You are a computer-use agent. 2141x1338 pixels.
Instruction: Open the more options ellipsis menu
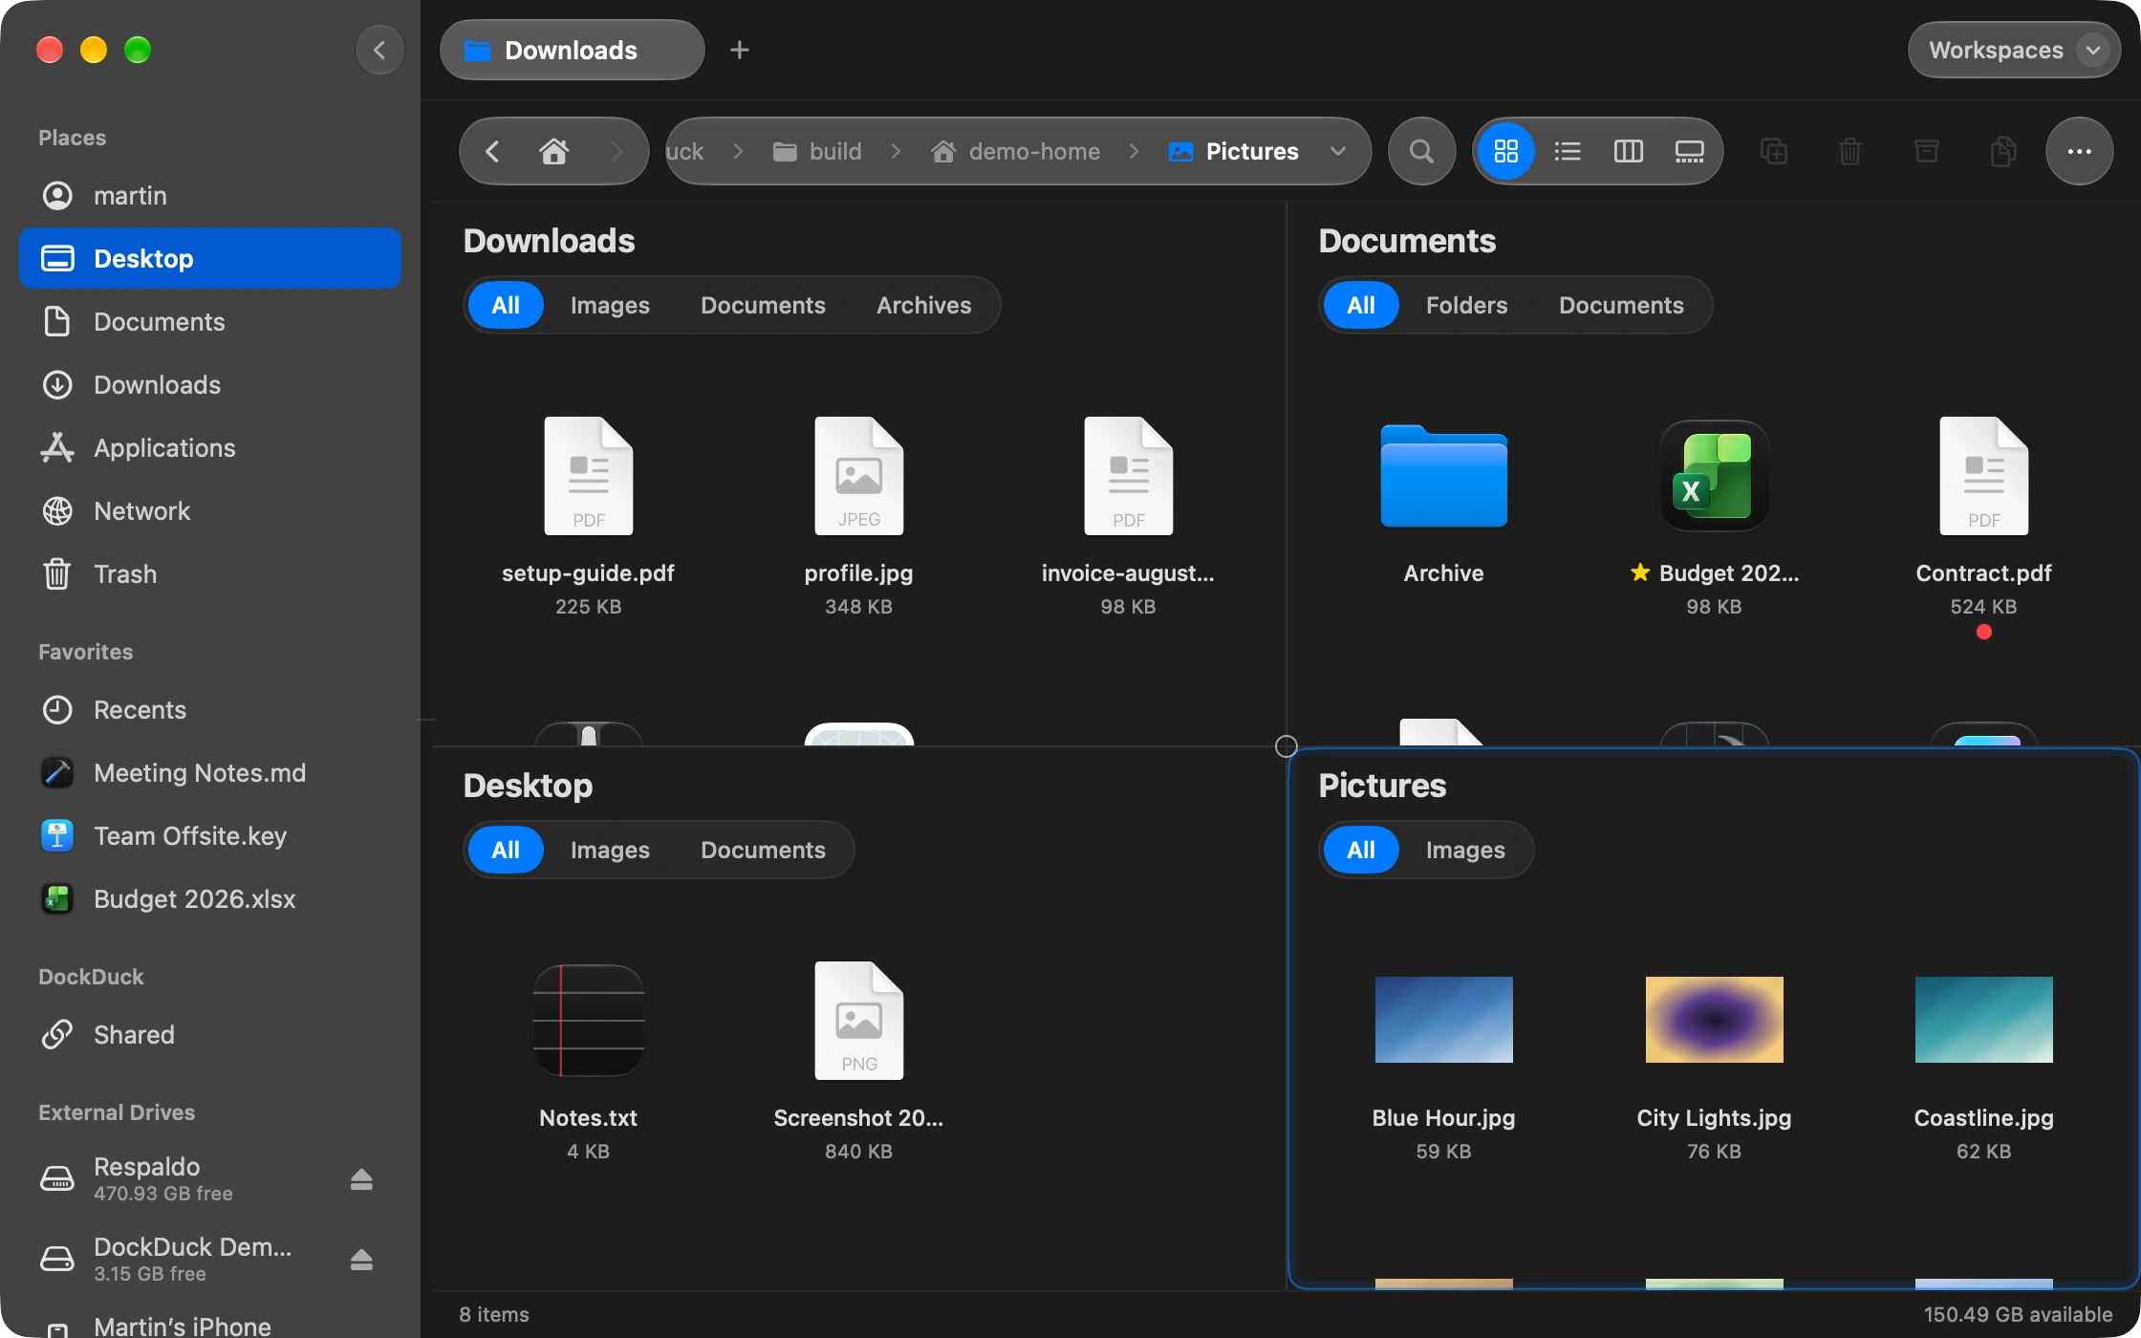(x=2079, y=151)
